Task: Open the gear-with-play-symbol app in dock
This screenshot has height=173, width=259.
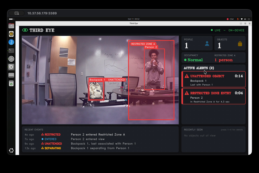Action: click(x=11, y=59)
